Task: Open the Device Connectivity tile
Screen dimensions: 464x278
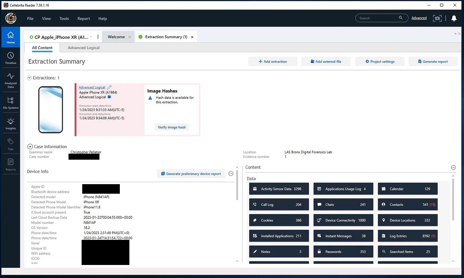Action: [x=343, y=220]
